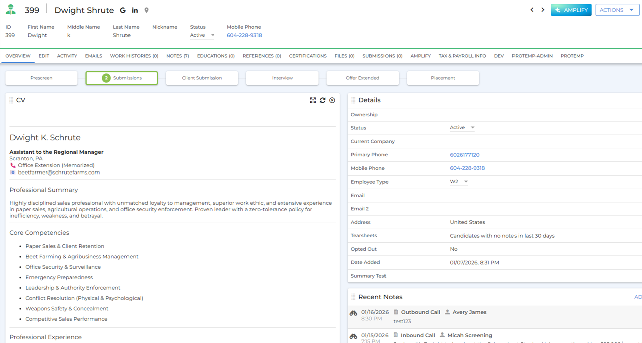Image resolution: width=642 pixels, height=343 pixels.
Task: Open the PROTEMP-ADMIN tab
Action: click(532, 56)
